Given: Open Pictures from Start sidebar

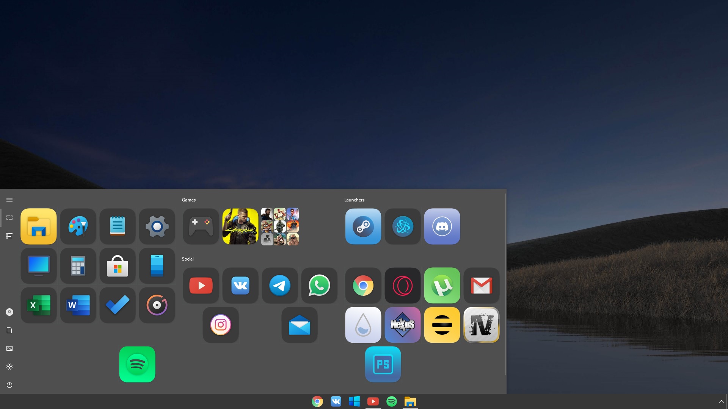Looking at the screenshot, I should 9,348.
